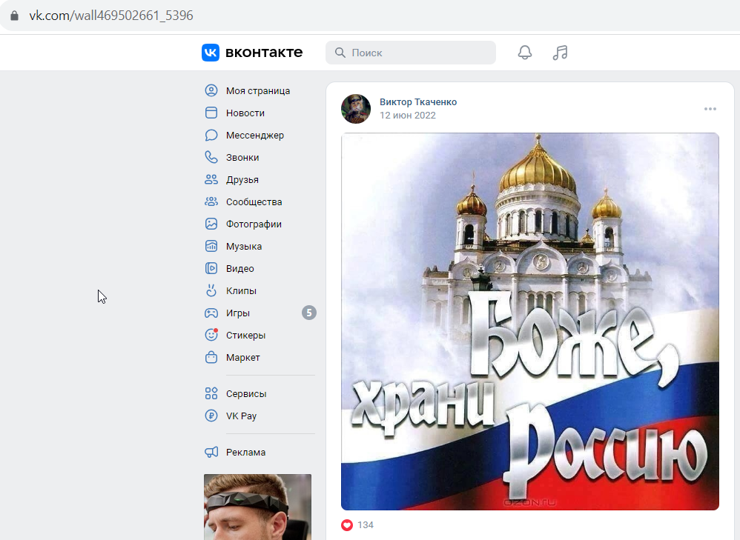Click the Клипы hand icon
740x540 pixels.
point(211,290)
